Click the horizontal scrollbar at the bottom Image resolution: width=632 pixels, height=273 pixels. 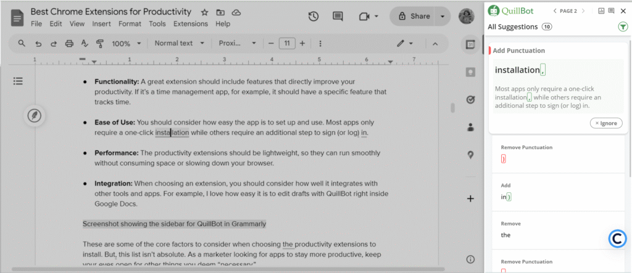coord(228,269)
